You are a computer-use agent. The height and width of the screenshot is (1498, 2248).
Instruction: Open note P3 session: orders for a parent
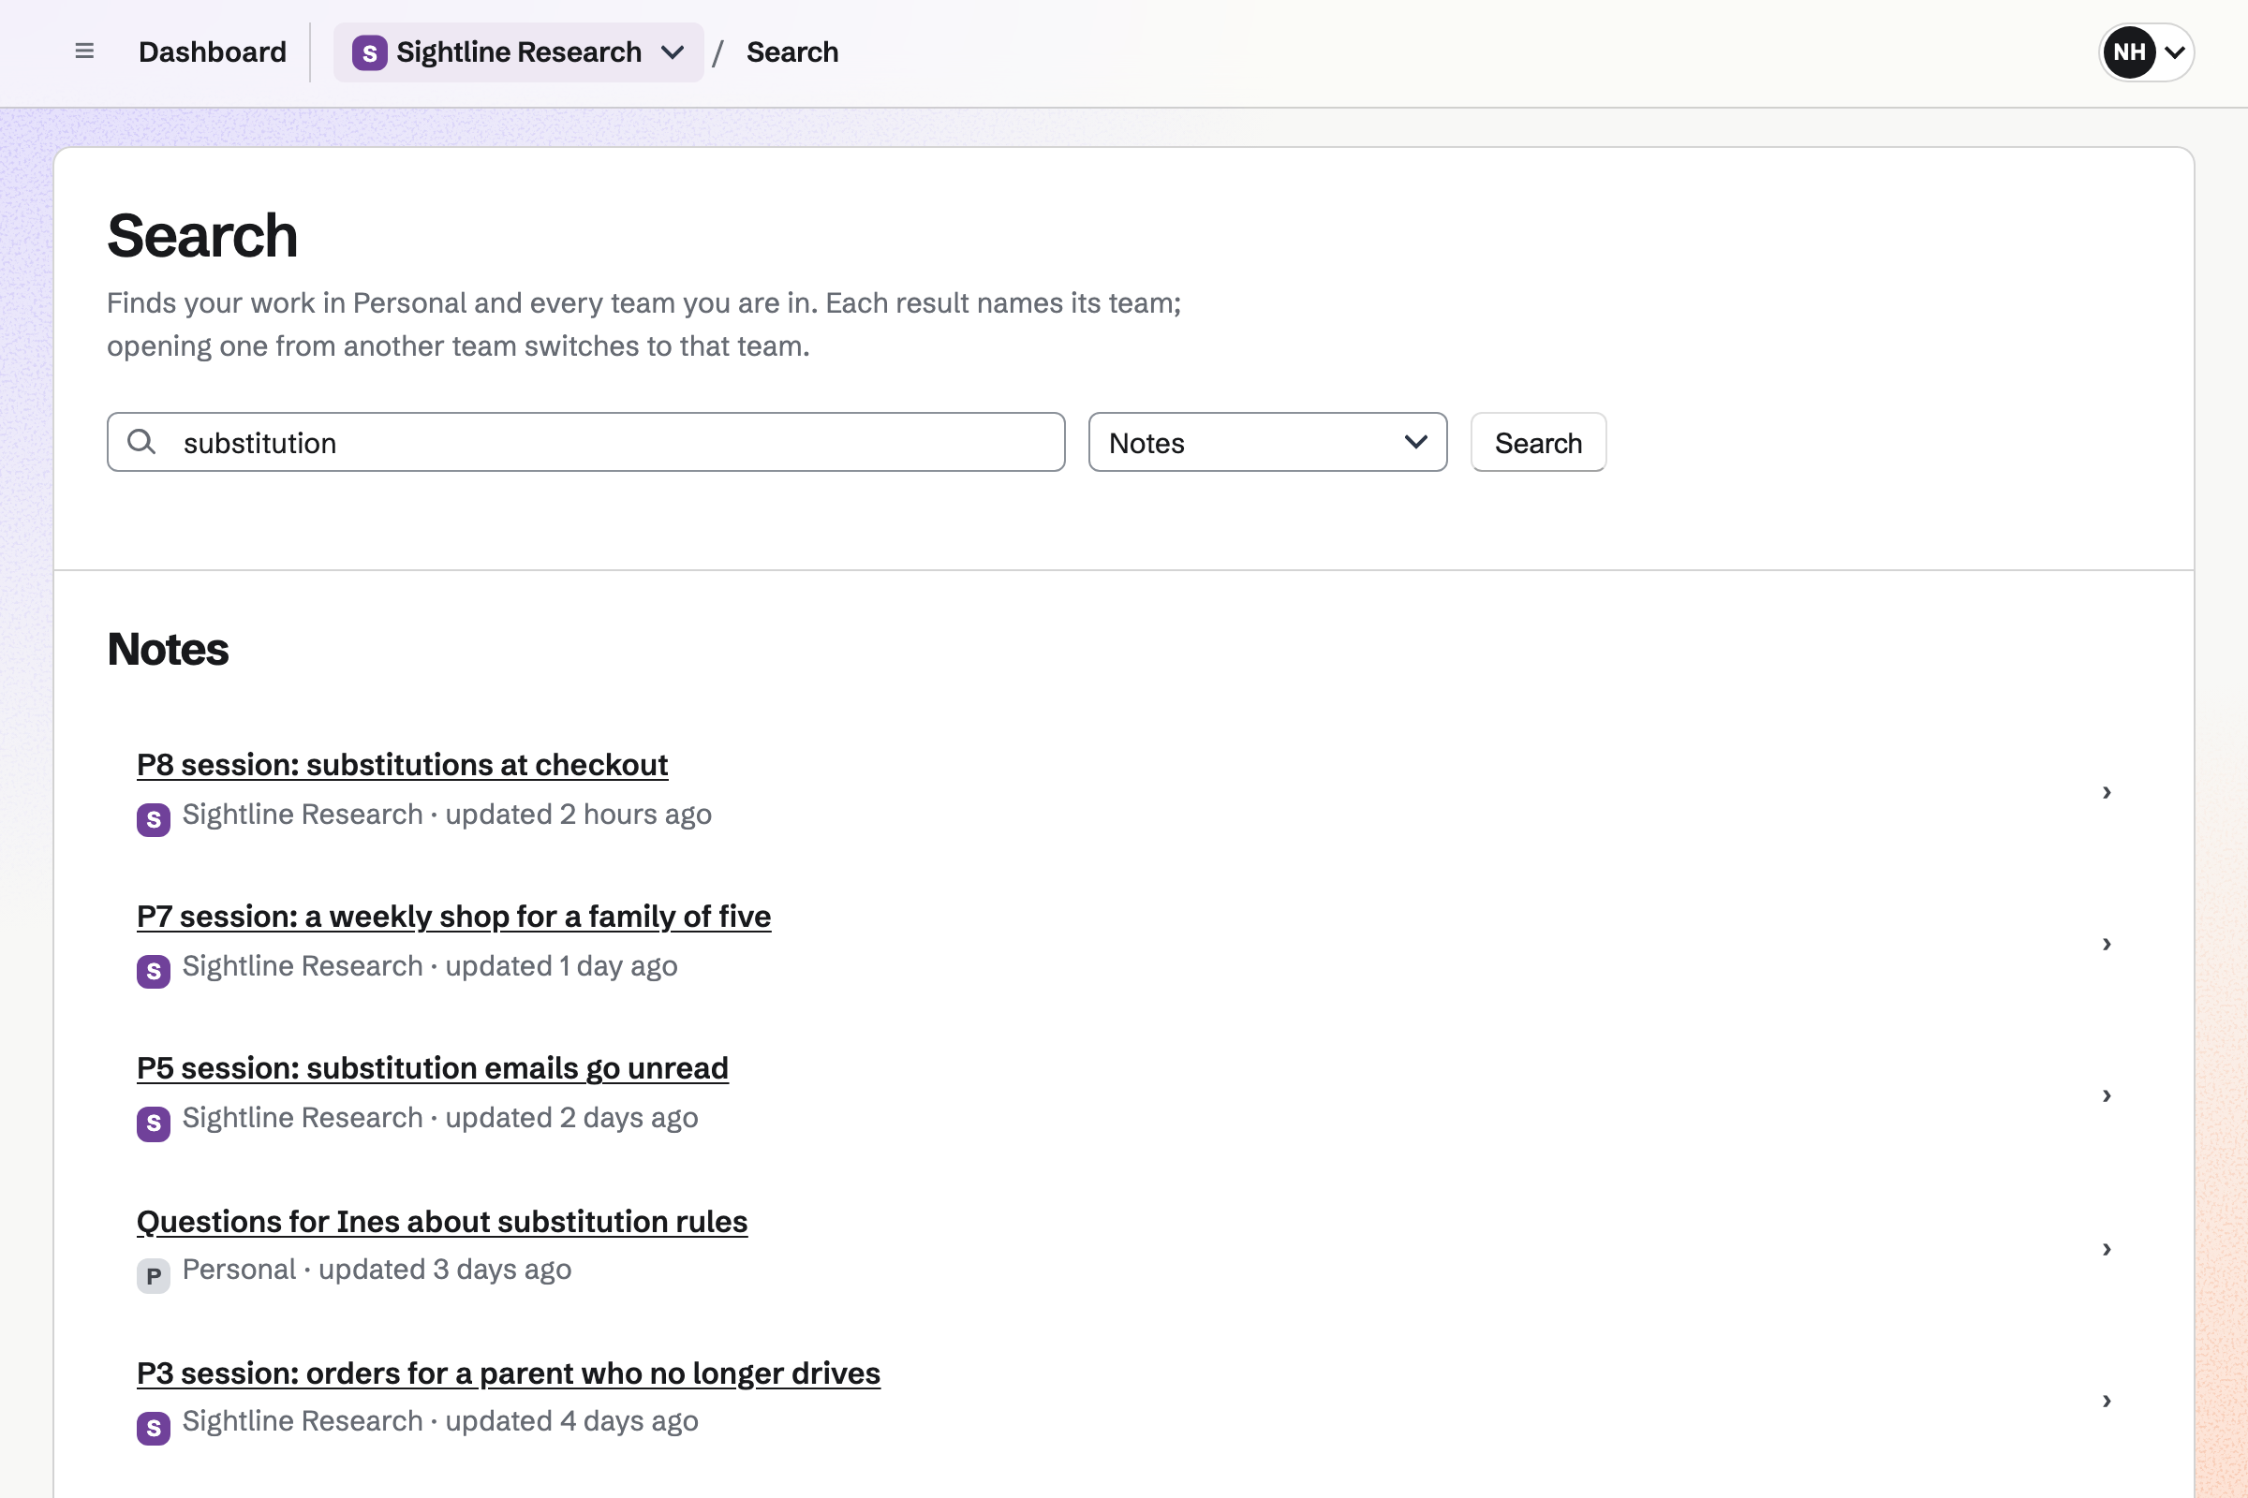click(509, 1373)
